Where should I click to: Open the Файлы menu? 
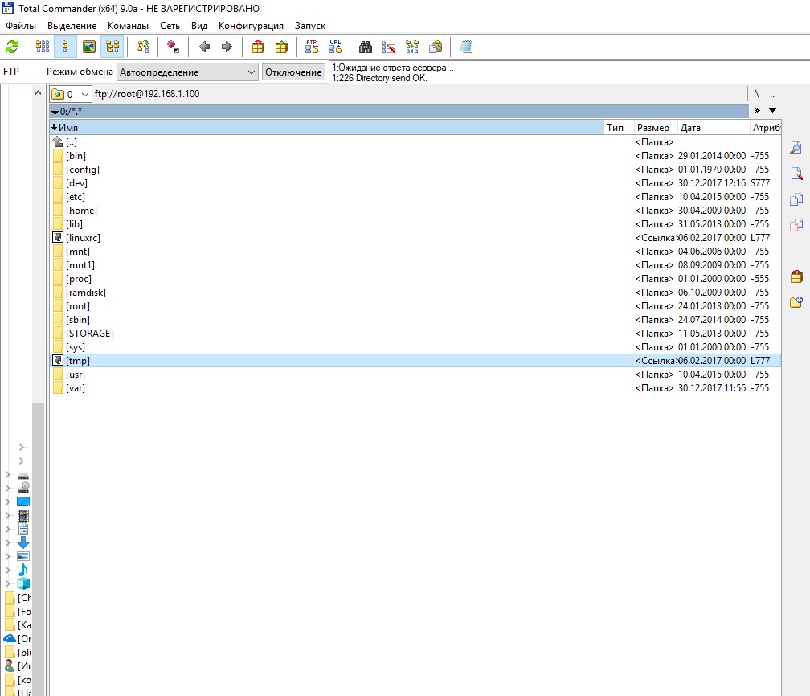(x=21, y=26)
